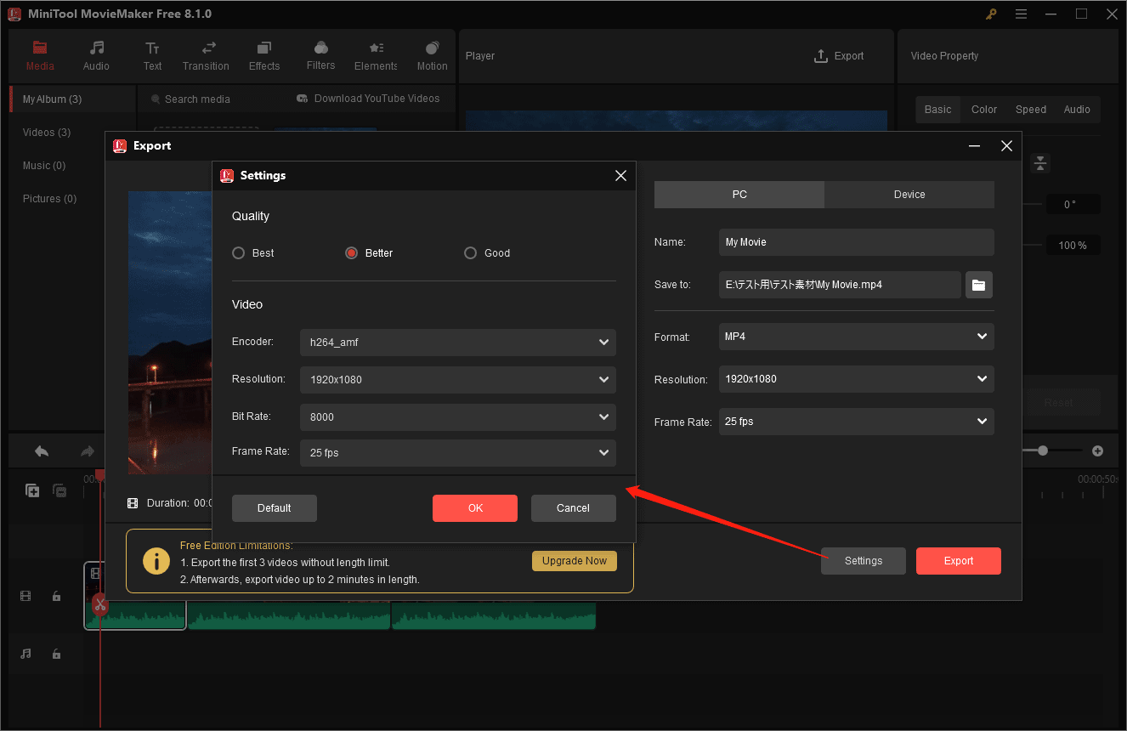The width and height of the screenshot is (1127, 731).
Task: Switch to Speed tab in Video Property
Action: coord(1031,110)
